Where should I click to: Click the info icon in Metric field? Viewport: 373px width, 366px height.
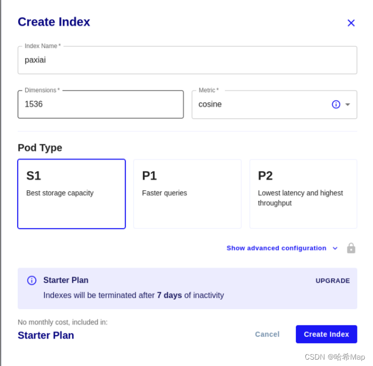(336, 104)
